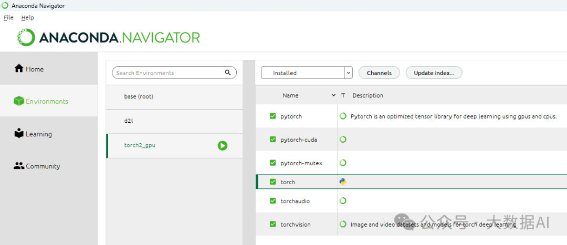
Task: Click the Update index... button
Action: (x=434, y=72)
